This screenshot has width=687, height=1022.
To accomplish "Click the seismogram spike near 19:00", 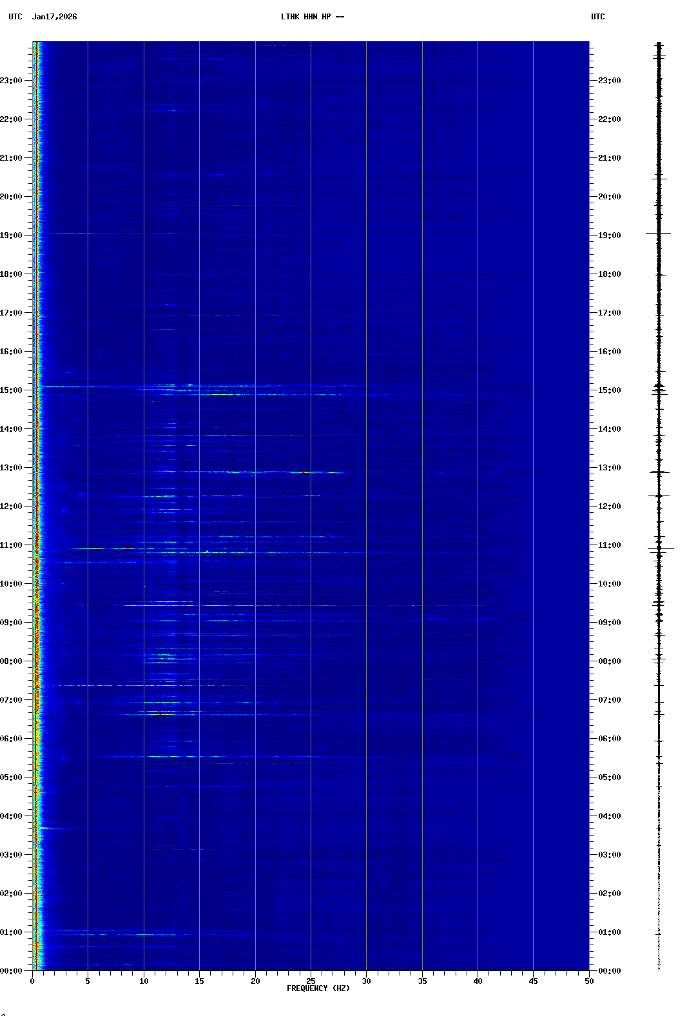I will [659, 233].
